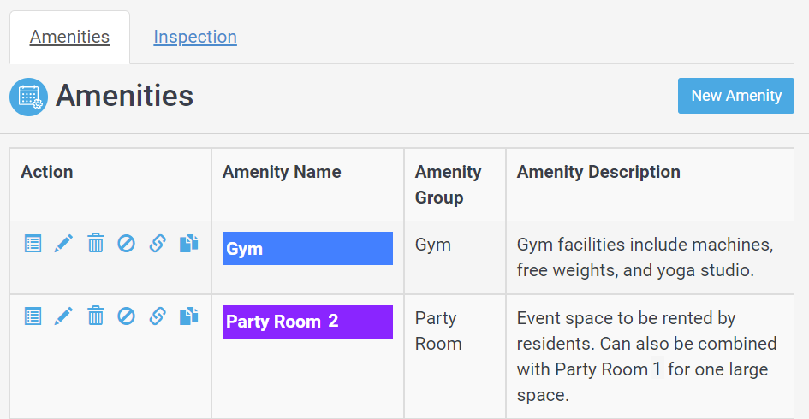Duplicate the Gym amenity with copy icon

(188, 244)
